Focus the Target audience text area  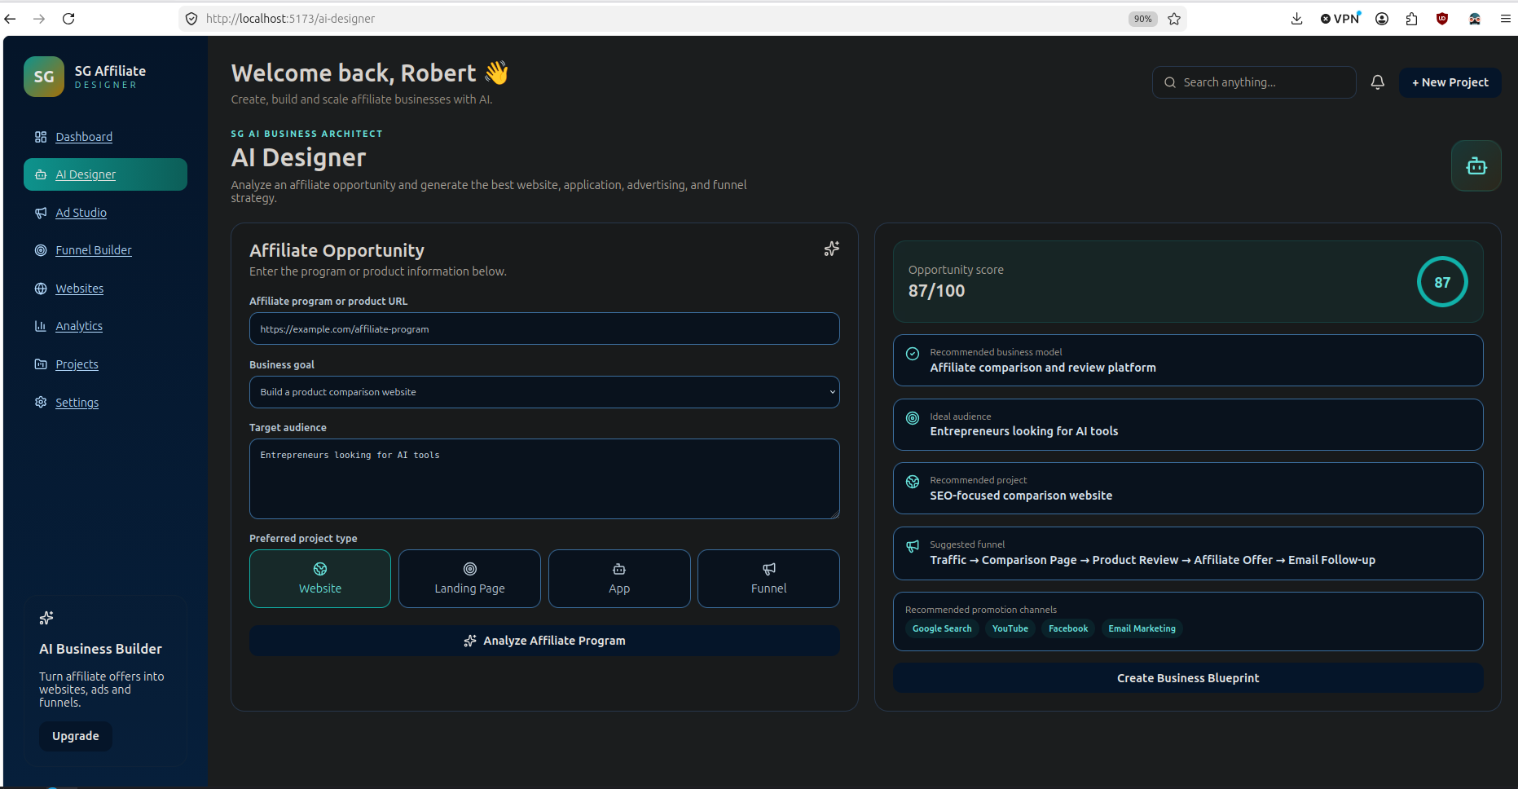(x=544, y=479)
